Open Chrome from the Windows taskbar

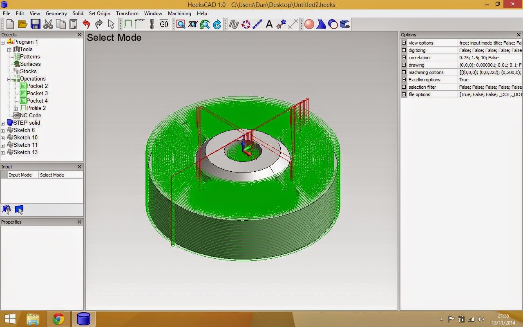click(58, 319)
